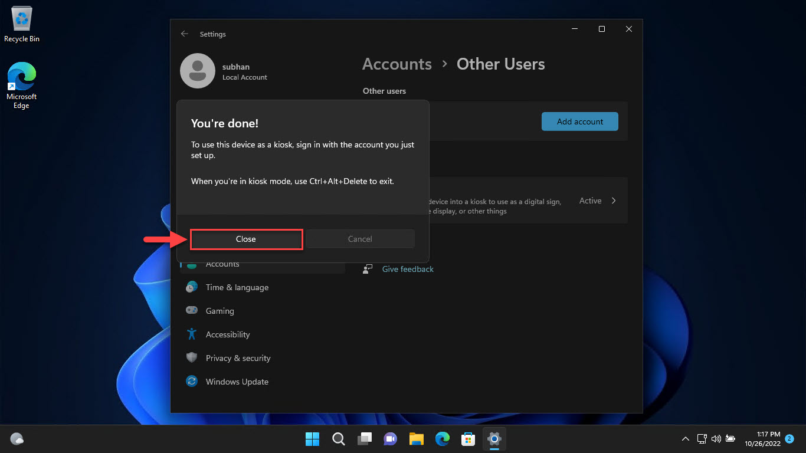Launch Microsoft Edge from the taskbar
Screen dimensions: 806x453
coord(442,439)
